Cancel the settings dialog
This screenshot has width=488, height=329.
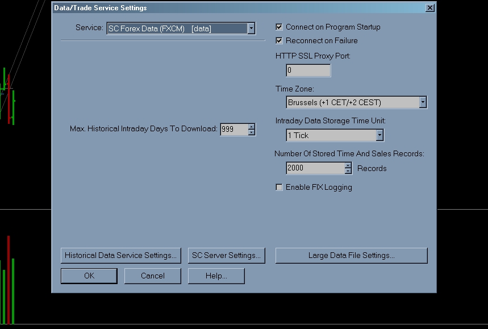(x=152, y=276)
